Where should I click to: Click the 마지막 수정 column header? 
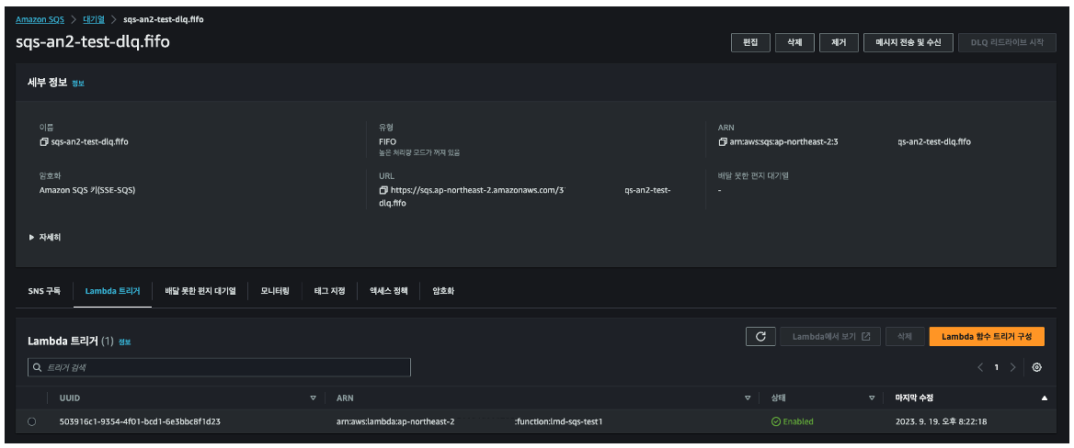pos(914,398)
